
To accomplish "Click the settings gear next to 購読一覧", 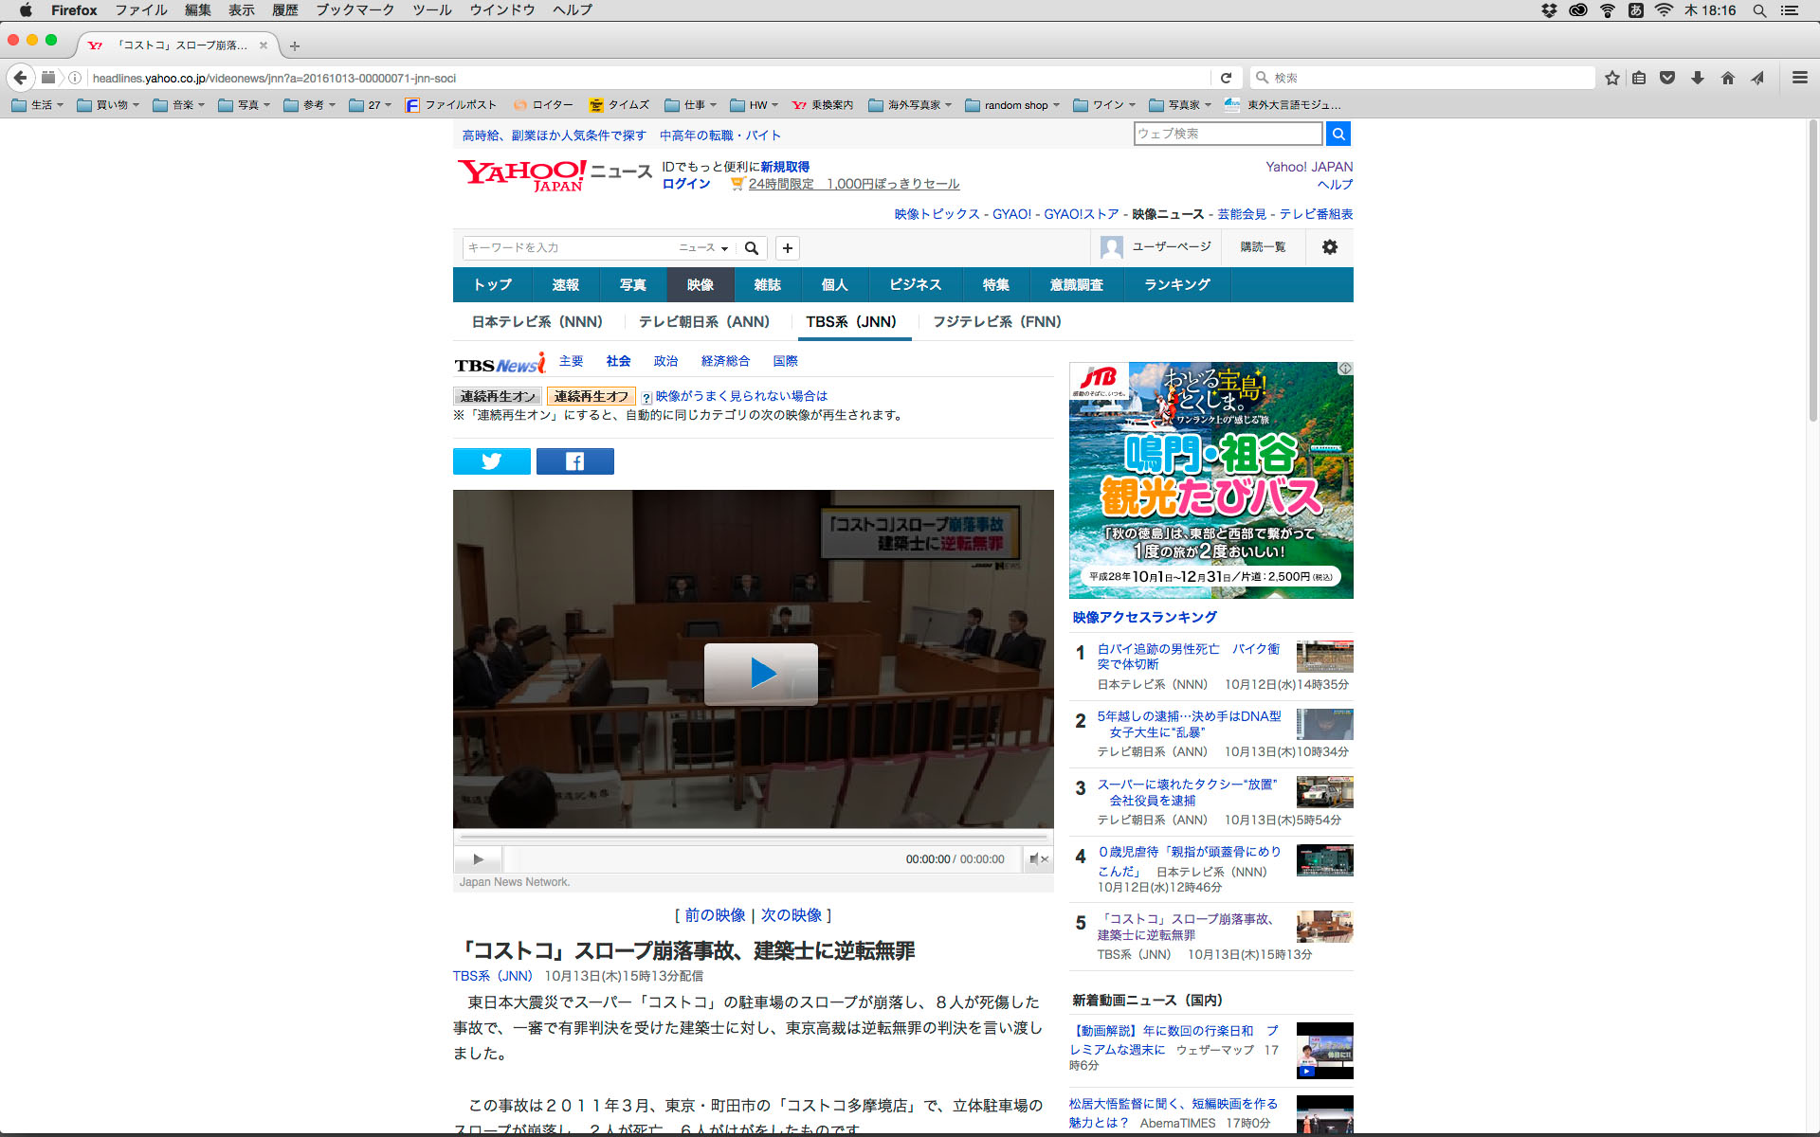I will [x=1329, y=247].
